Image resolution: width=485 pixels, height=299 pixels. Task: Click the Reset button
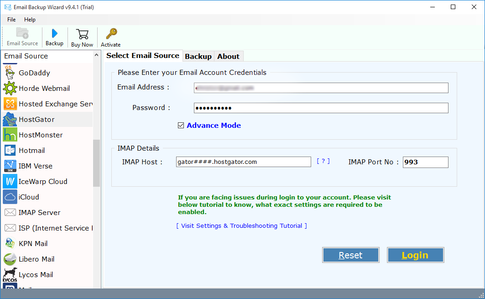[x=351, y=255]
